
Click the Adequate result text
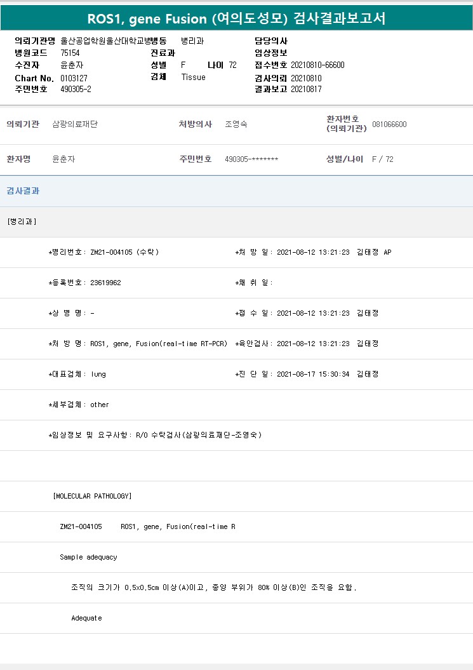[86, 618]
